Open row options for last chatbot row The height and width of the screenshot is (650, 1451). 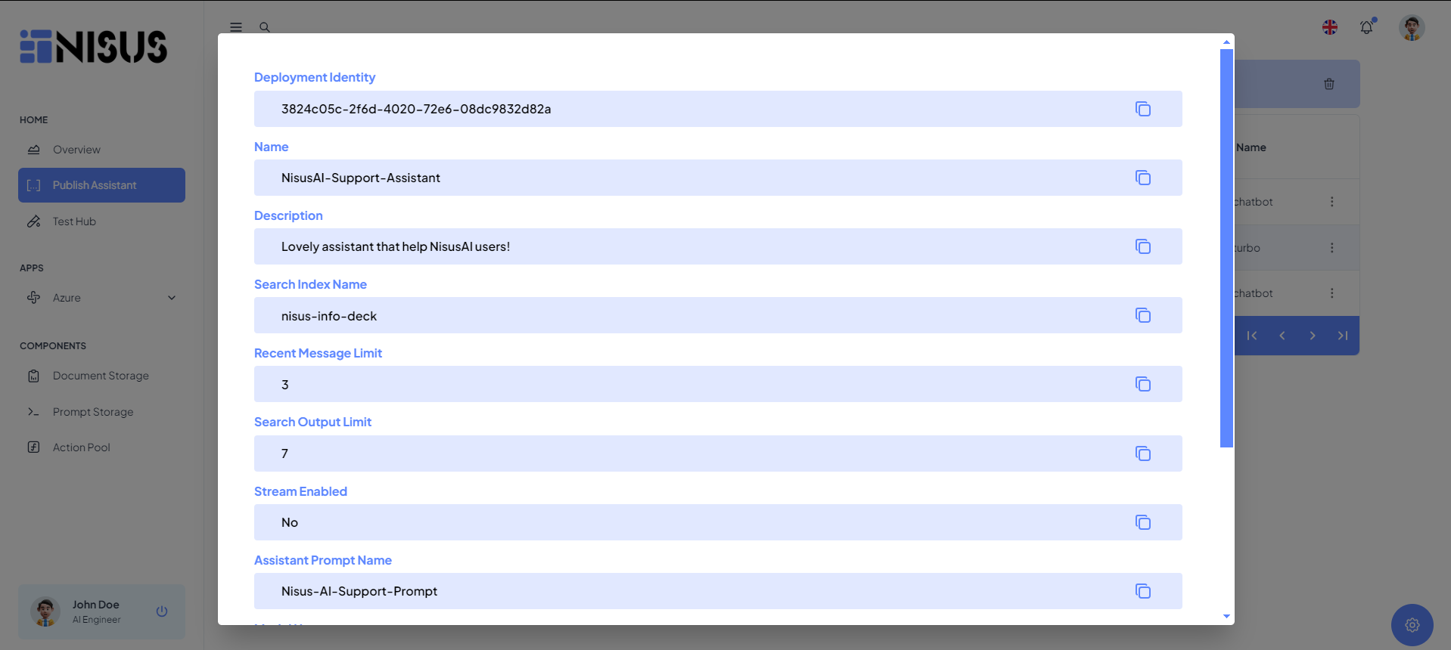click(x=1332, y=293)
